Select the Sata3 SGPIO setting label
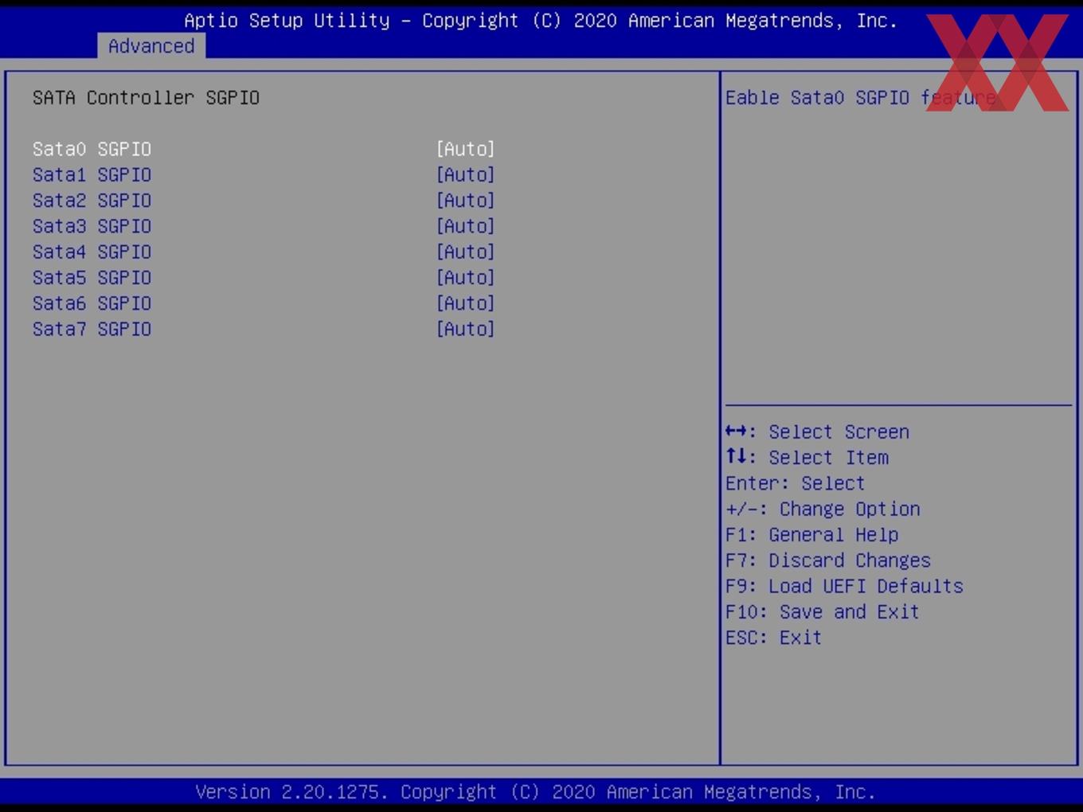 pyautogui.click(x=92, y=226)
